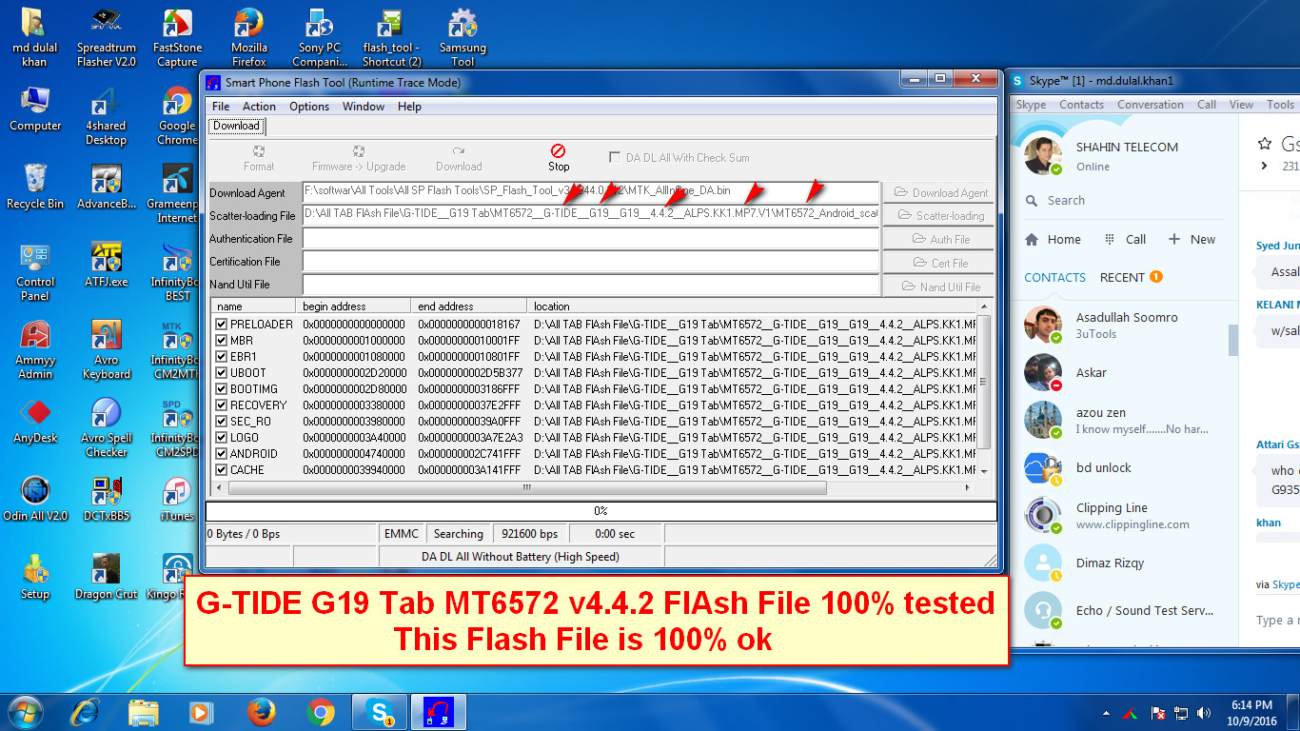Open iTunes desktop icon
The image size is (1300, 731).
177,500
